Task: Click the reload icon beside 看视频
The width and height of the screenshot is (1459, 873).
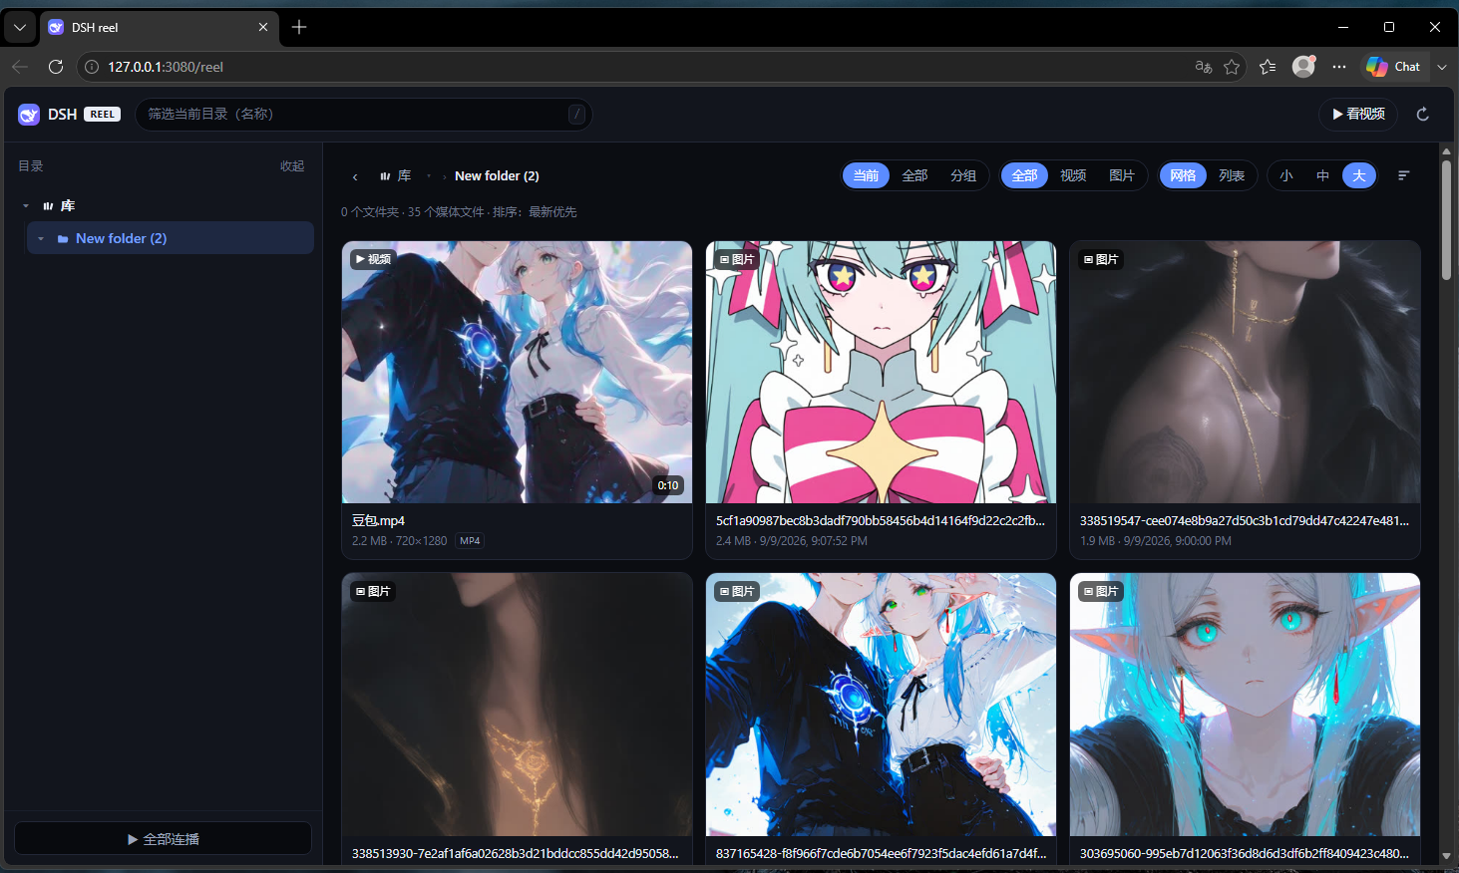Action: [x=1423, y=115]
